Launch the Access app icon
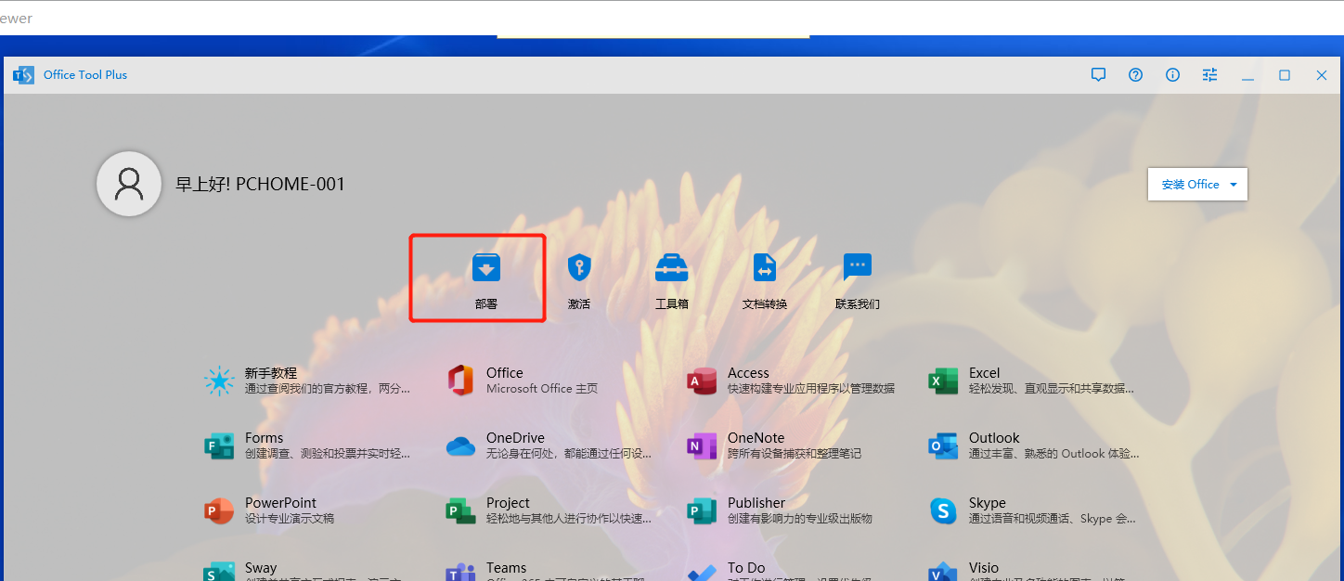This screenshot has height=581, width=1344. (x=702, y=381)
